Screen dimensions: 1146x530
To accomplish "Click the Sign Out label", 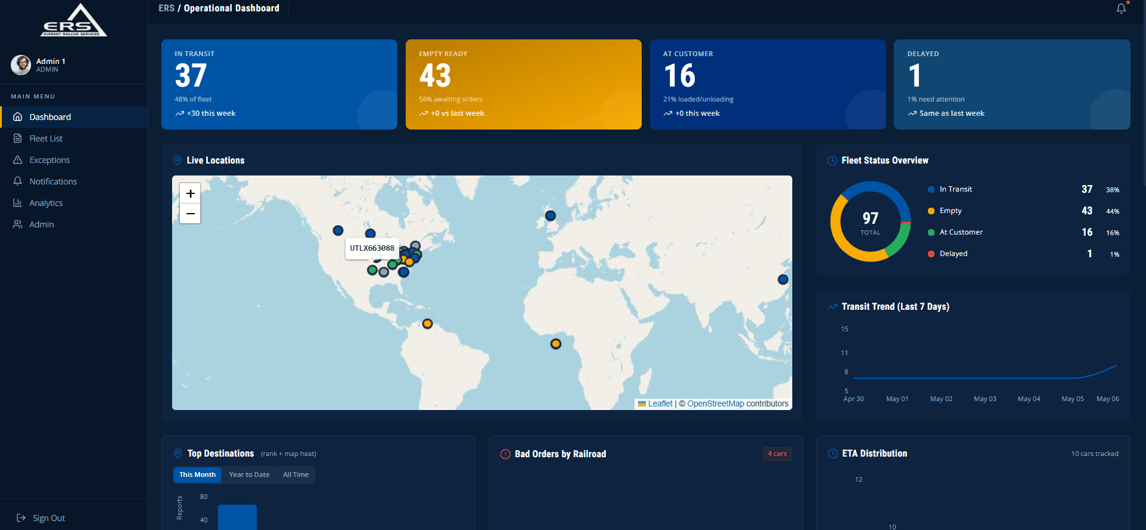I will tap(49, 518).
